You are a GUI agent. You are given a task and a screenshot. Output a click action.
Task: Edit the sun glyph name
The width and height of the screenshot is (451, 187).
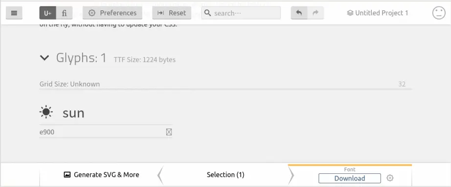[x=74, y=113]
